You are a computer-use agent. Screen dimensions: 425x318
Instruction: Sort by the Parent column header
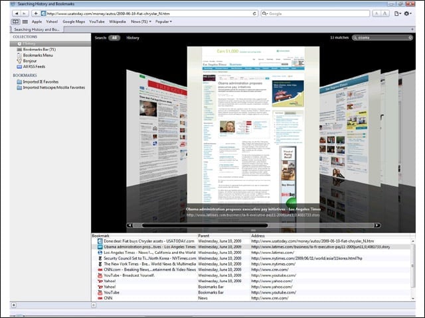pos(224,236)
